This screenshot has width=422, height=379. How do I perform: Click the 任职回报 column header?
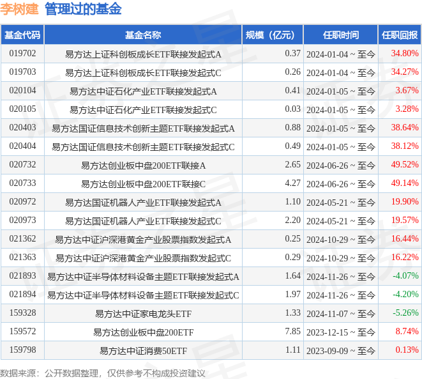click(400, 35)
